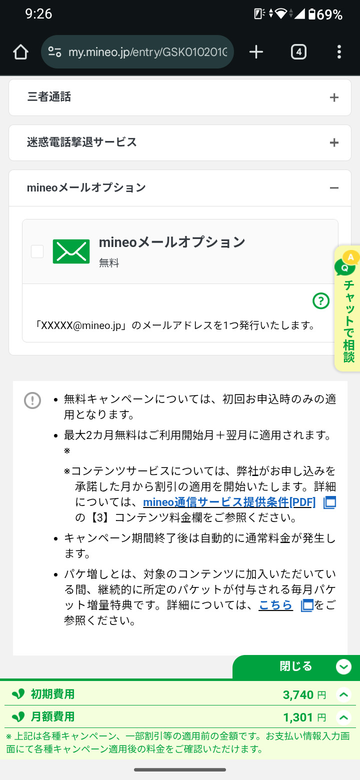Collapse the mineoメールオプション section
The image size is (360, 780).
pyautogui.click(x=334, y=188)
